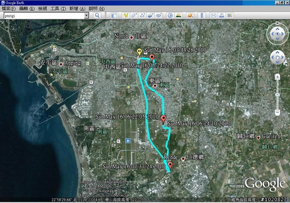Toggle sunlight across the landscape

tap(179, 15)
